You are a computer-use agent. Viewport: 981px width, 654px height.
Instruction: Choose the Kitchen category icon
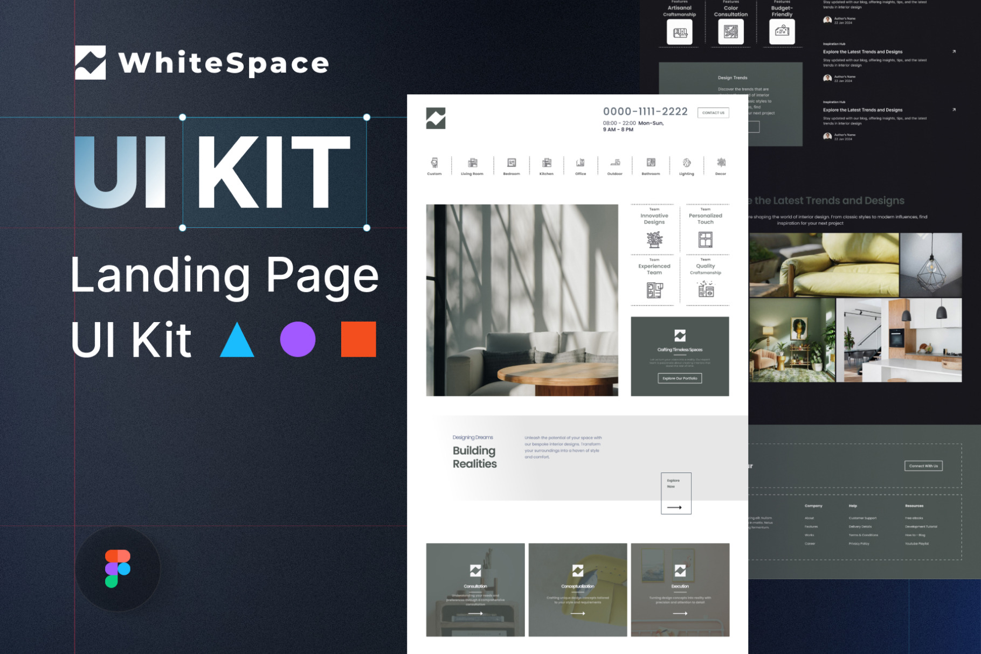(x=546, y=163)
